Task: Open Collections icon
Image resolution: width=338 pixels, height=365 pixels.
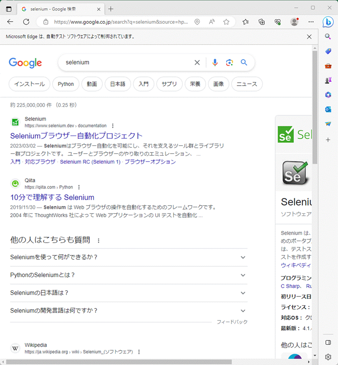Action: coord(262,22)
